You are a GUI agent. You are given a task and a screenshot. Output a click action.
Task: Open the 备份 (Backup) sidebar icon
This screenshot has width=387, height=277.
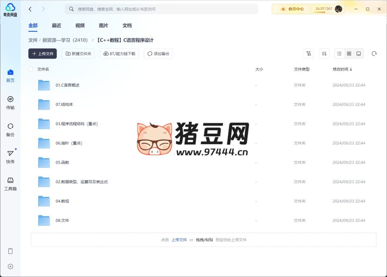tap(10, 129)
